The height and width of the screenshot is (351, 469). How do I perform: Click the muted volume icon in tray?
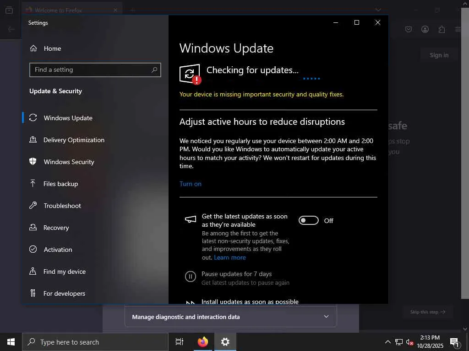click(409, 342)
